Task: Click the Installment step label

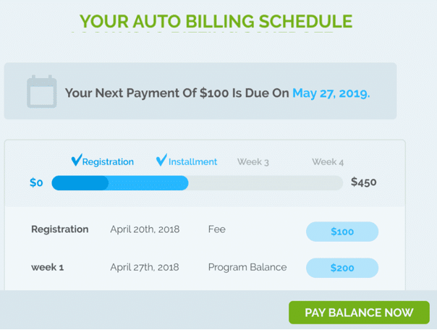Action: (192, 162)
